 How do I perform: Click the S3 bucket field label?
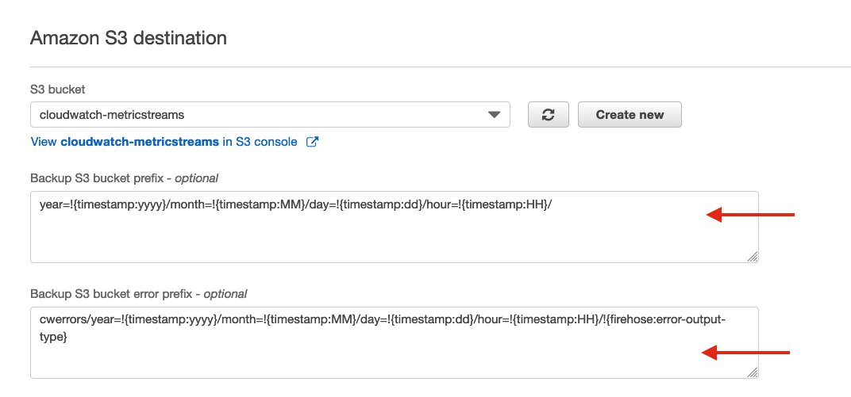point(57,90)
